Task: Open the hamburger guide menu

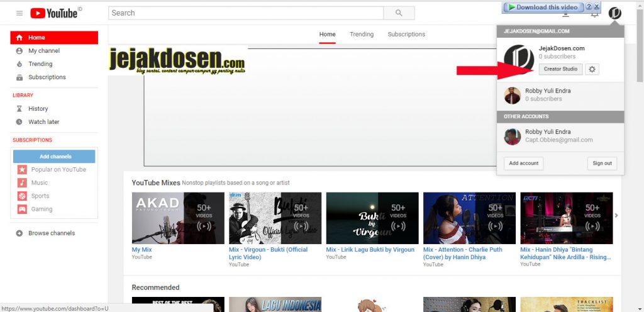Action: click(19, 13)
